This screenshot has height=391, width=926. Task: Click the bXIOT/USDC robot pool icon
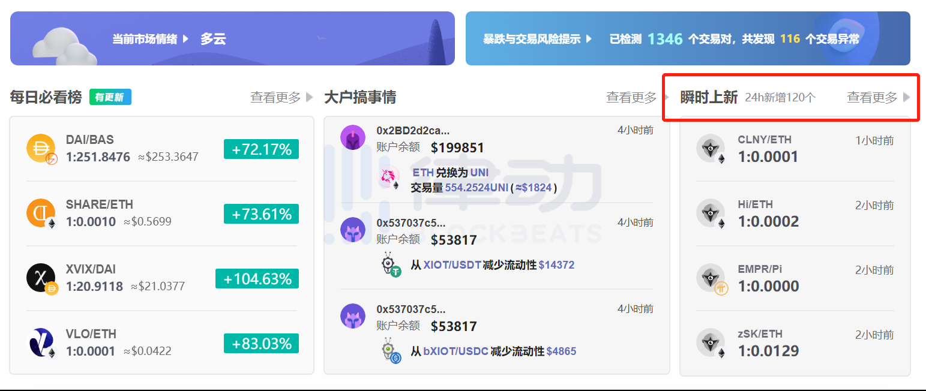(391, 351)
